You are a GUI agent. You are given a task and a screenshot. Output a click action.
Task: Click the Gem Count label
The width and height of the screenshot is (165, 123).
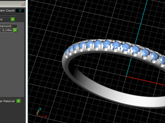pos(7,11)
